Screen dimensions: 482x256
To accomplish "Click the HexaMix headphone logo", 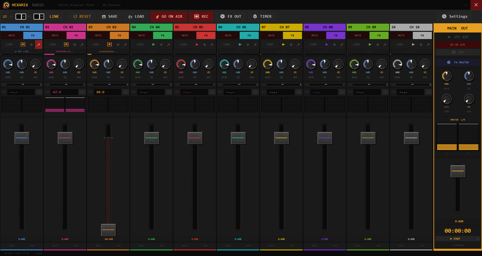I will pos(6,5).
